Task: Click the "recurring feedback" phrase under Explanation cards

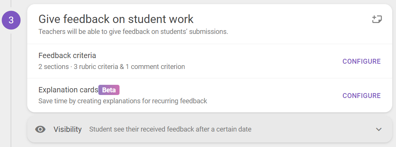Action: [x=181, y=101]
